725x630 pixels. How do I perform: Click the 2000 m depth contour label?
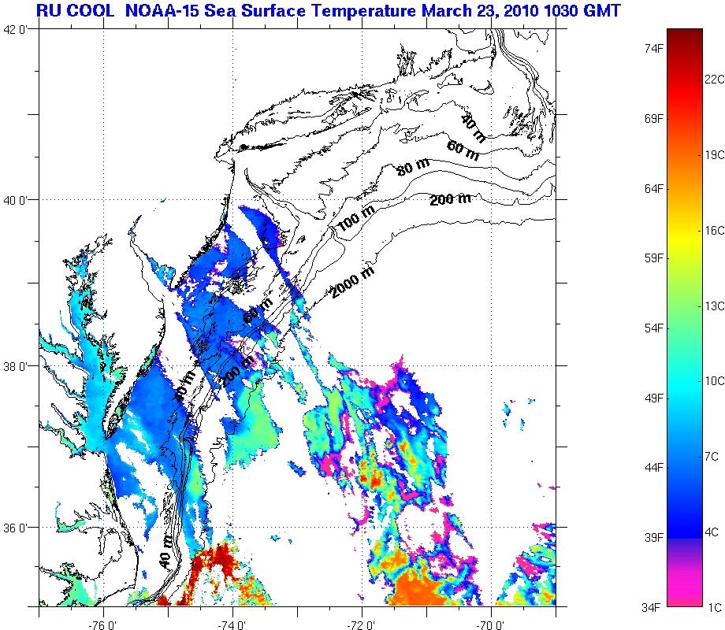pos(352,283)
